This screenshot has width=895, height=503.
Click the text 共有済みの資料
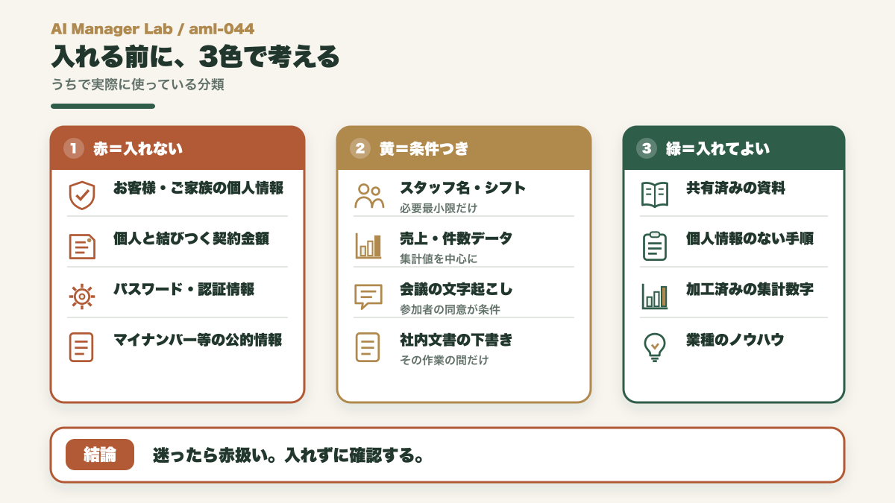pos(735,188)
